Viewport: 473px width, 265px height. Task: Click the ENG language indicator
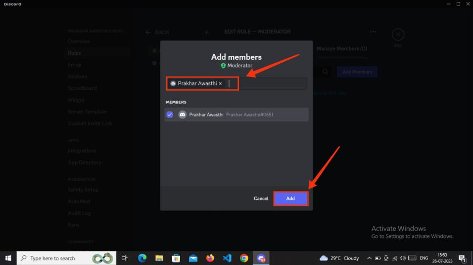point(424,258)
